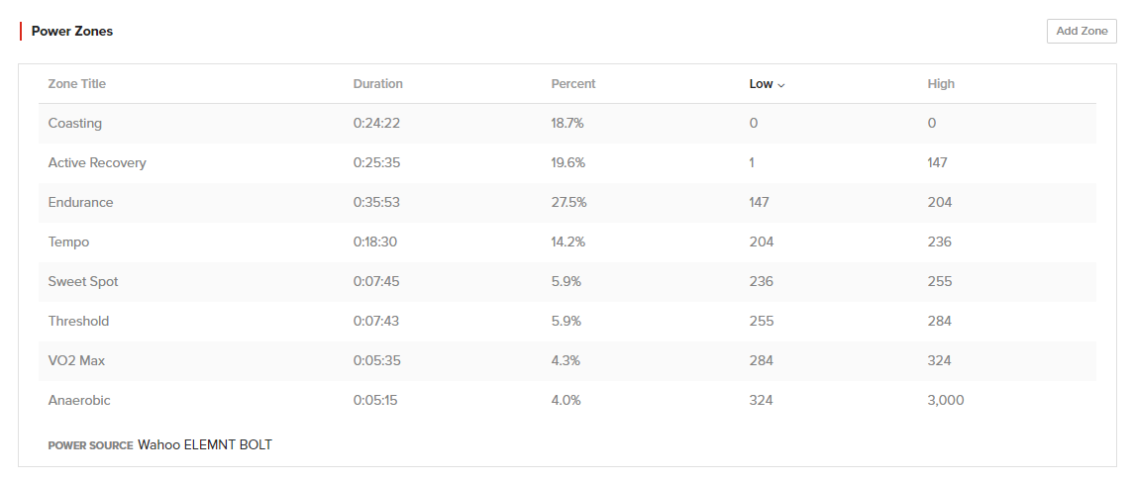This screenshot has height=484, width=1133.
Task: Edit Endurance low value 147
Action: pyautogui.click(x=760, y=202)
